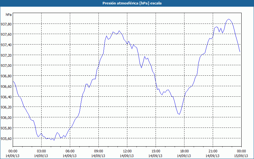
Task: Click the chart title 'Presión atmosférica [hPa] escala'
Action: [132, 3]
